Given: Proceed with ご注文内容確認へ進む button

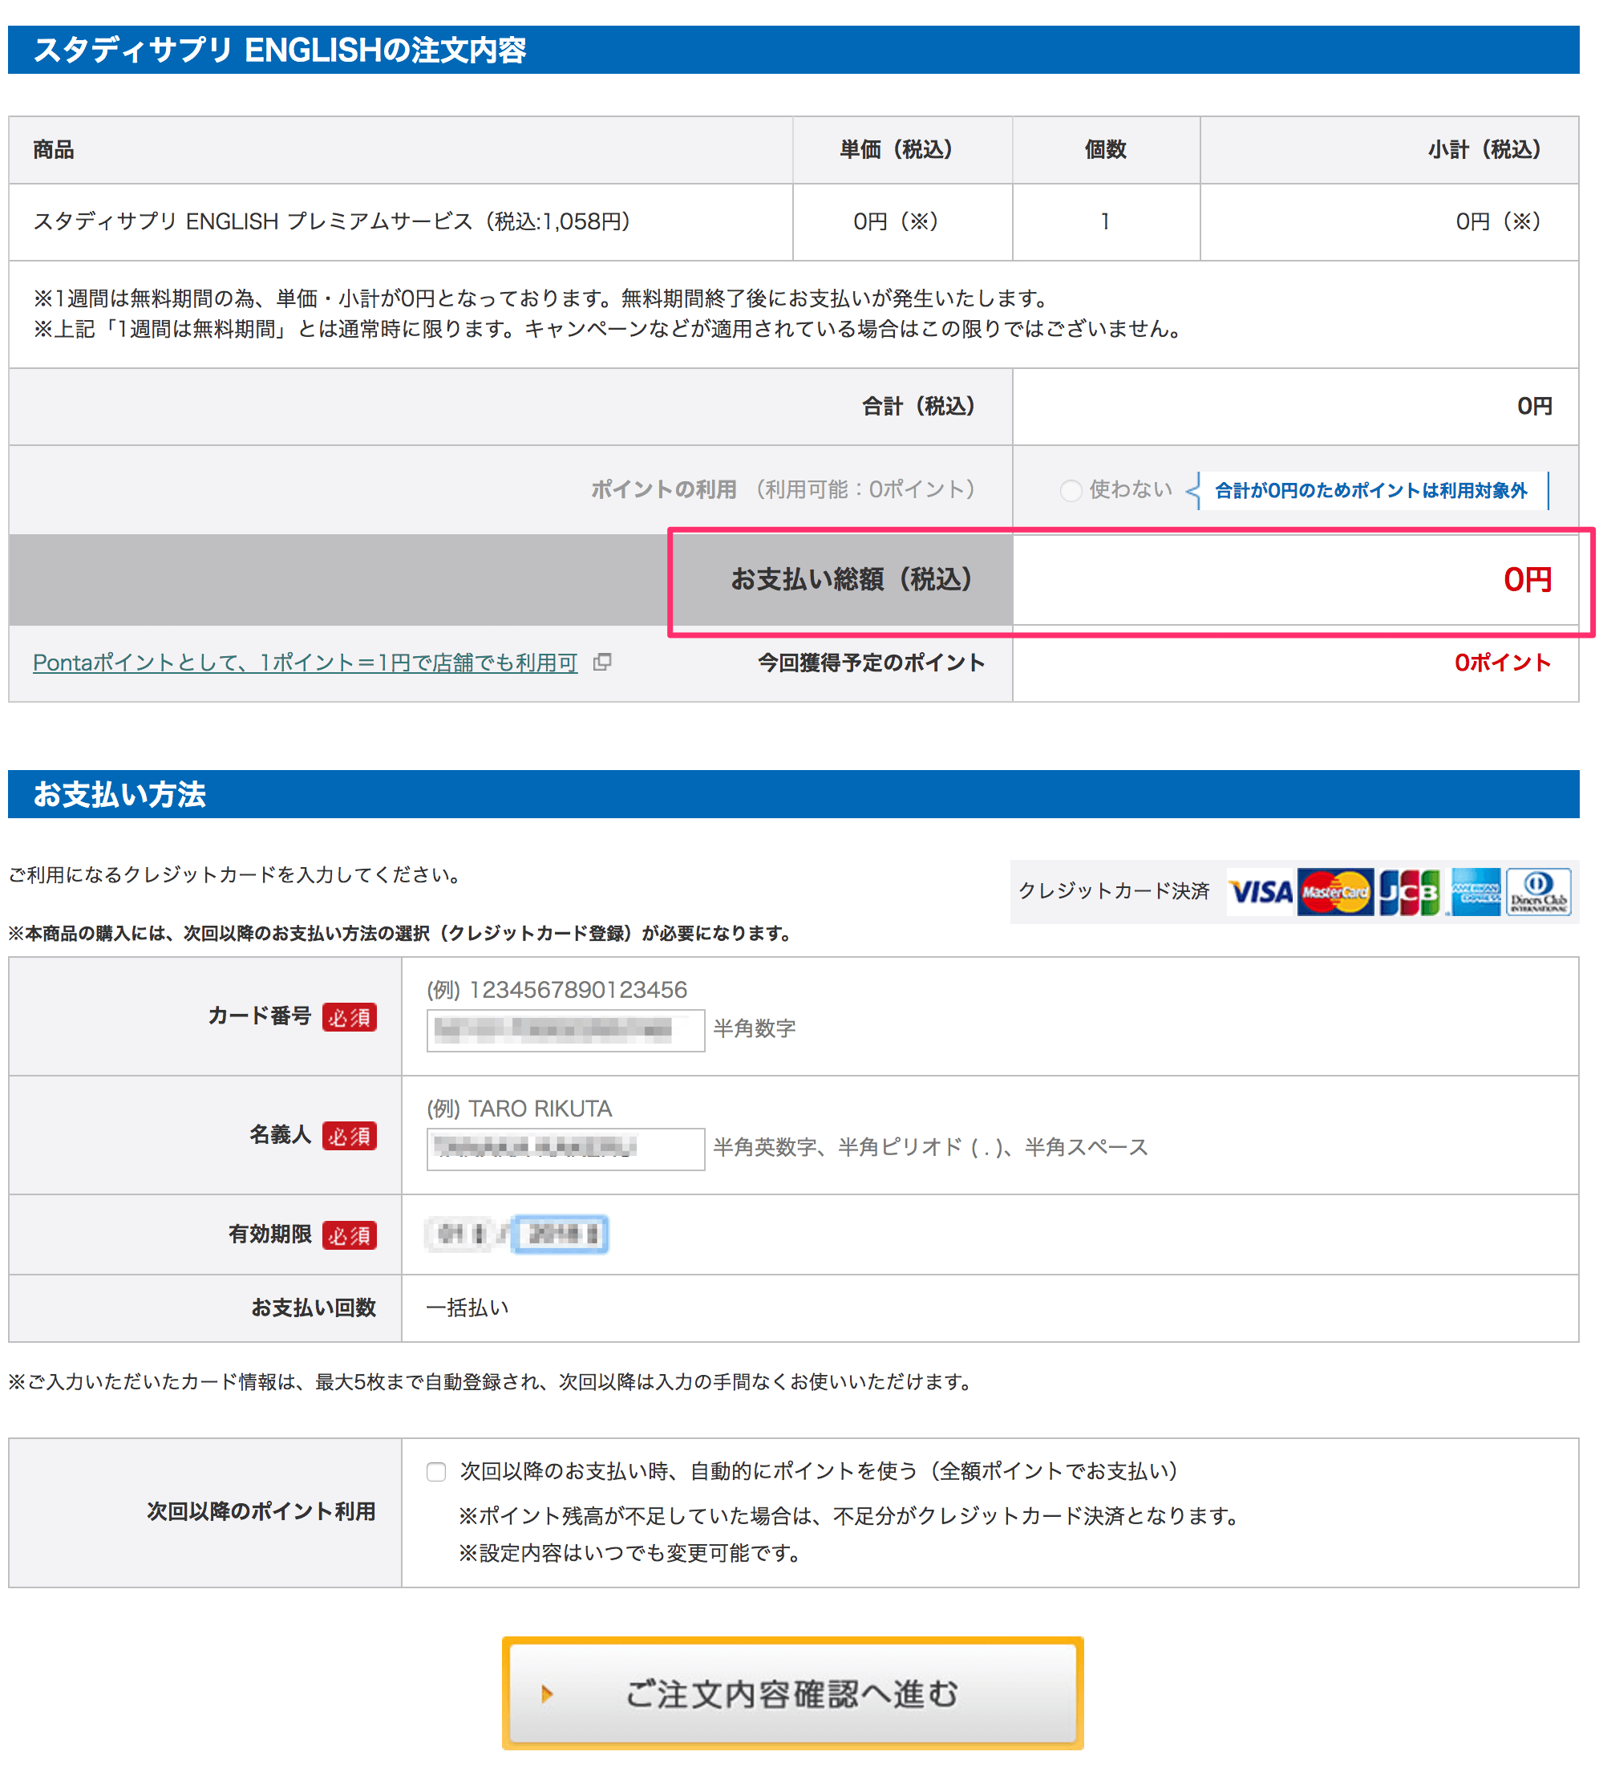Looking at the screenshot, I should click(x=792, y=1693).
